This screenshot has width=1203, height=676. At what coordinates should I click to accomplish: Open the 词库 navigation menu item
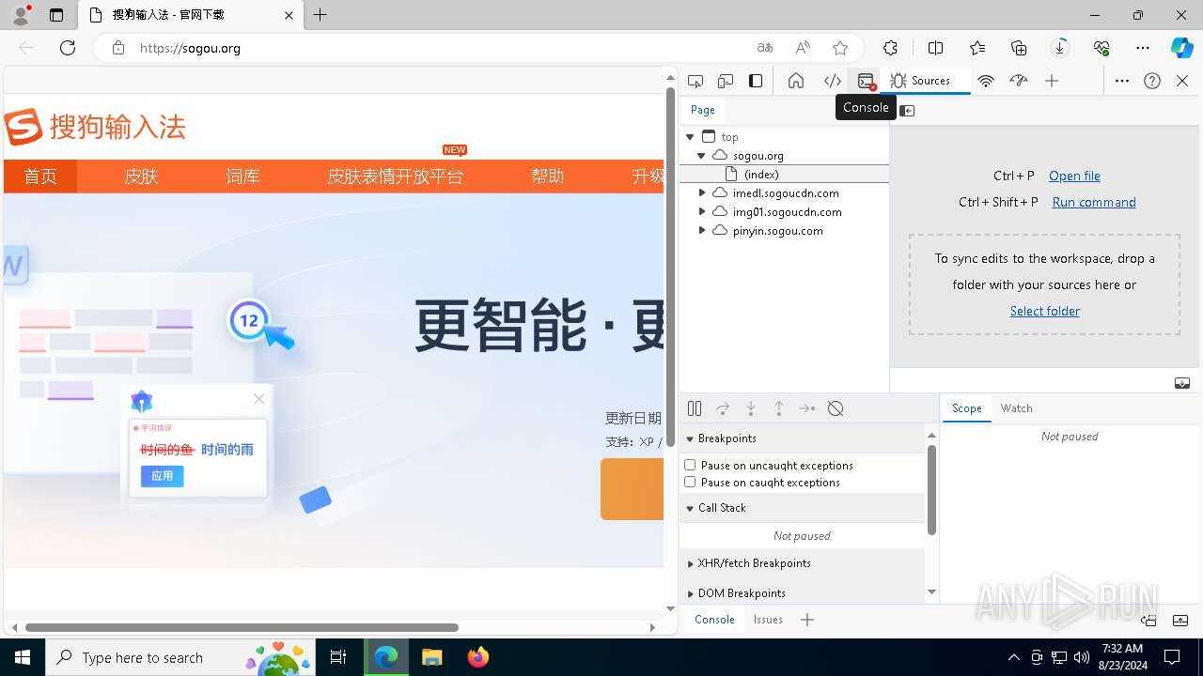pos(242,177)
